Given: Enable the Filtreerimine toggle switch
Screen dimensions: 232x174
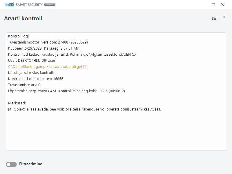Looking at the screenshot, I should (11, 164).
